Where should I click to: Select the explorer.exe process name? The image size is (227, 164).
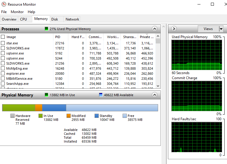[16, 74]
